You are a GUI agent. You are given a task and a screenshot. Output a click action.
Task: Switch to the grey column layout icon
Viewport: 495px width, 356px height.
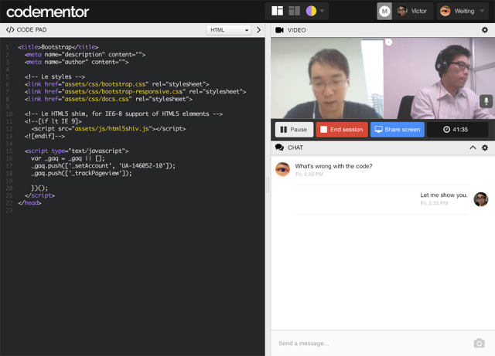294,11
